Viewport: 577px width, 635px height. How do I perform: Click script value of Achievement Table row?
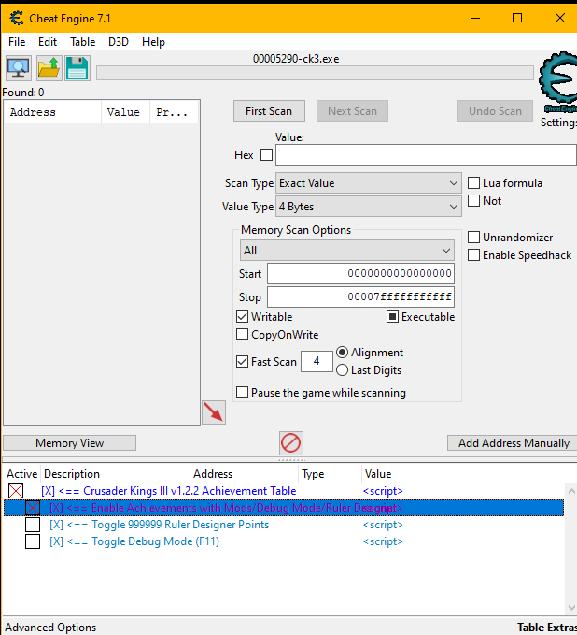pyautogui.click(x=383, y=491)
